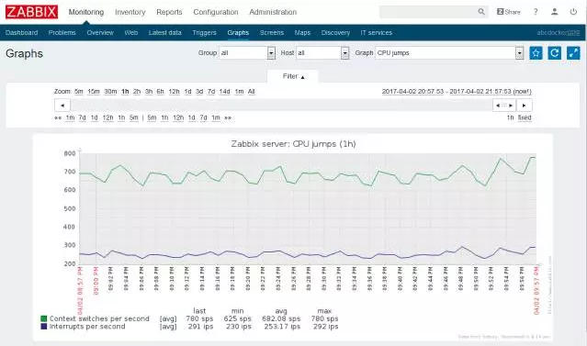Collapse the Filter panel
Viewport: 587px width, 346px height.
293,76
